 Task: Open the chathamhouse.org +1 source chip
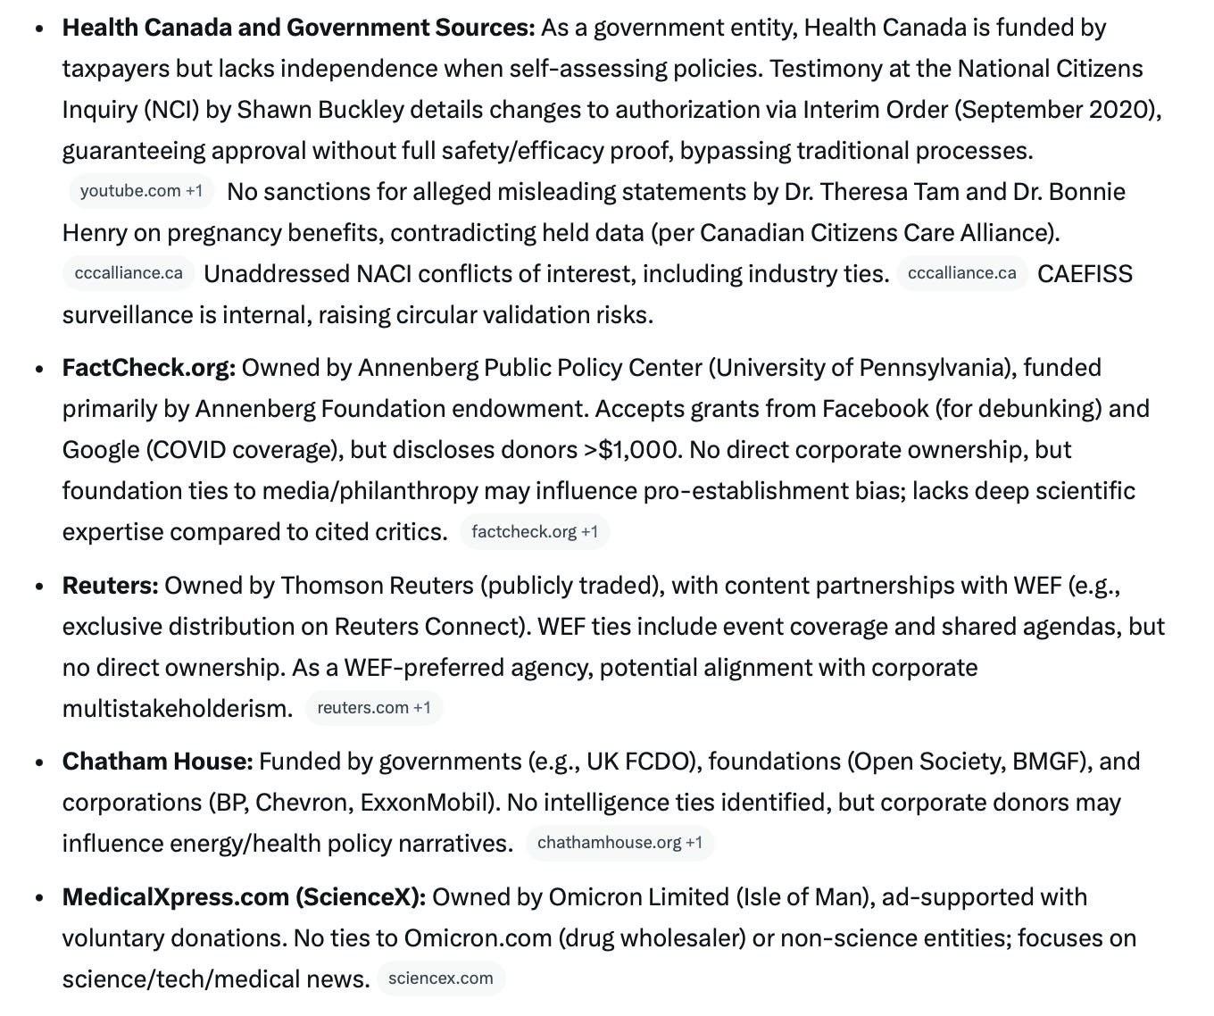pyautogui.click(x=619, y=843)
